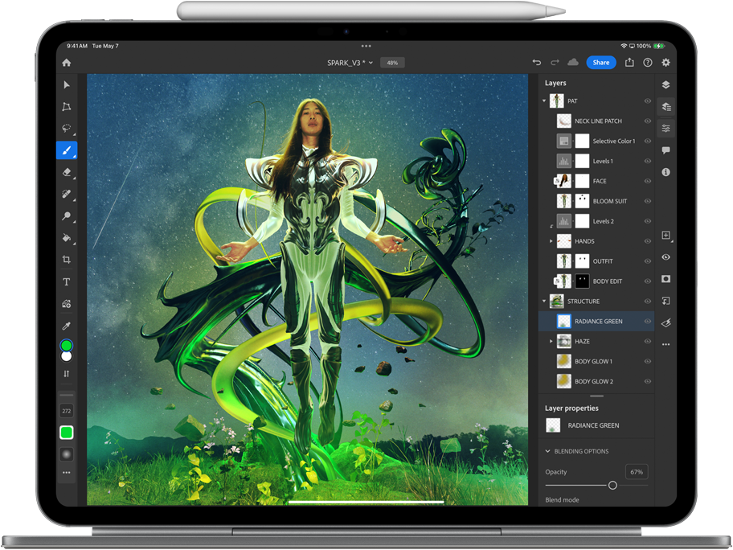Collapse the PAT layer group
The image size is (733, 550).
coord(544,101)
